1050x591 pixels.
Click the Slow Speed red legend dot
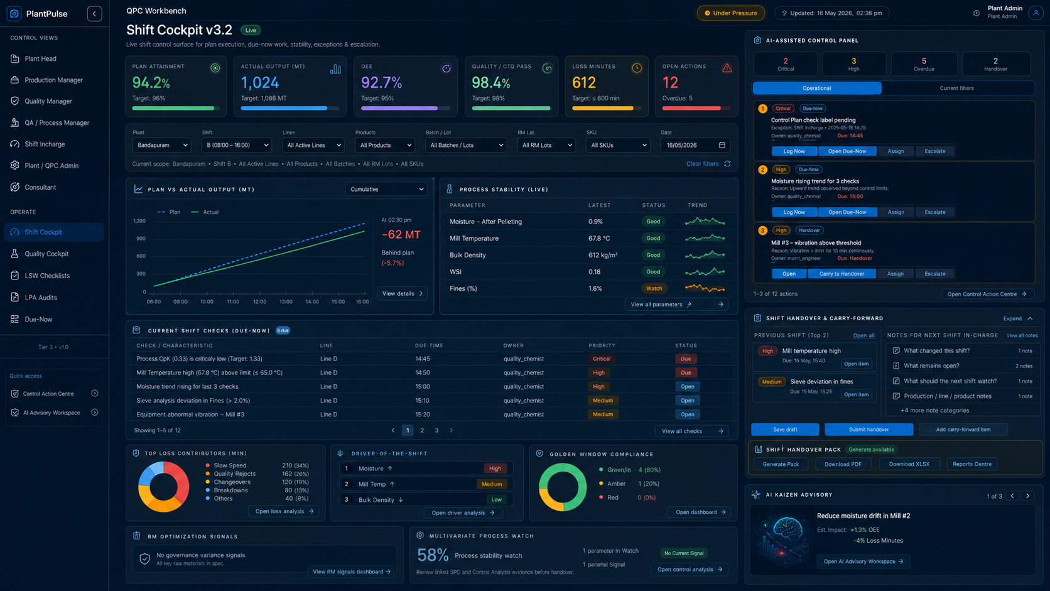pos(208,465)
